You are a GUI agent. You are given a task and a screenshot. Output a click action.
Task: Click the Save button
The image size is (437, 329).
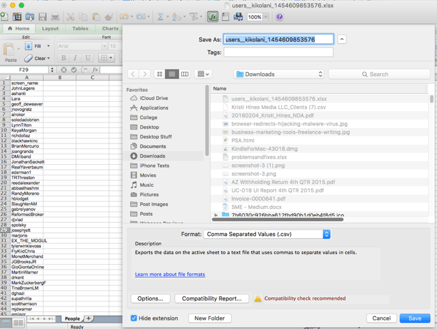click(x=415, y=318)
